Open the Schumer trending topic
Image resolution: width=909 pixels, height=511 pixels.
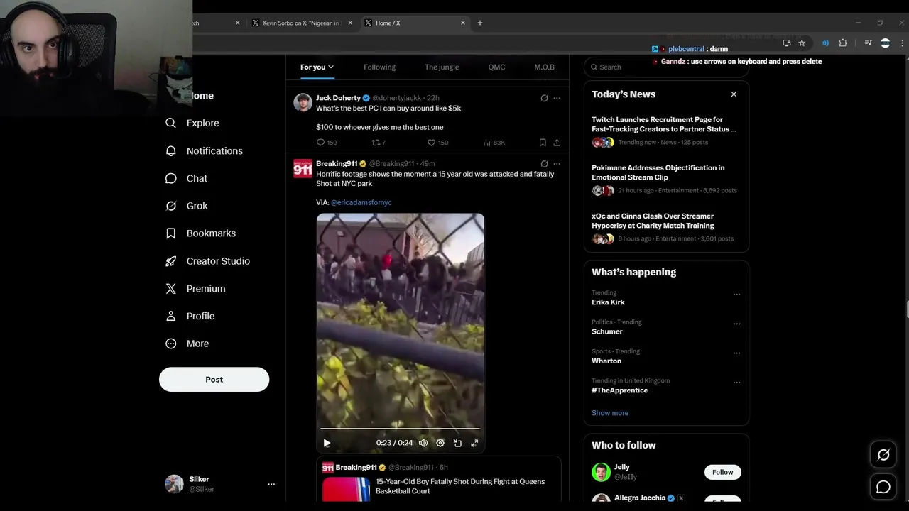click(x=607, y=331)
